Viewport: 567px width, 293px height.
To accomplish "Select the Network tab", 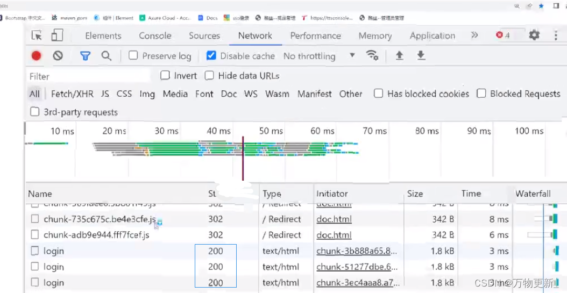I will tap(255, 35).
